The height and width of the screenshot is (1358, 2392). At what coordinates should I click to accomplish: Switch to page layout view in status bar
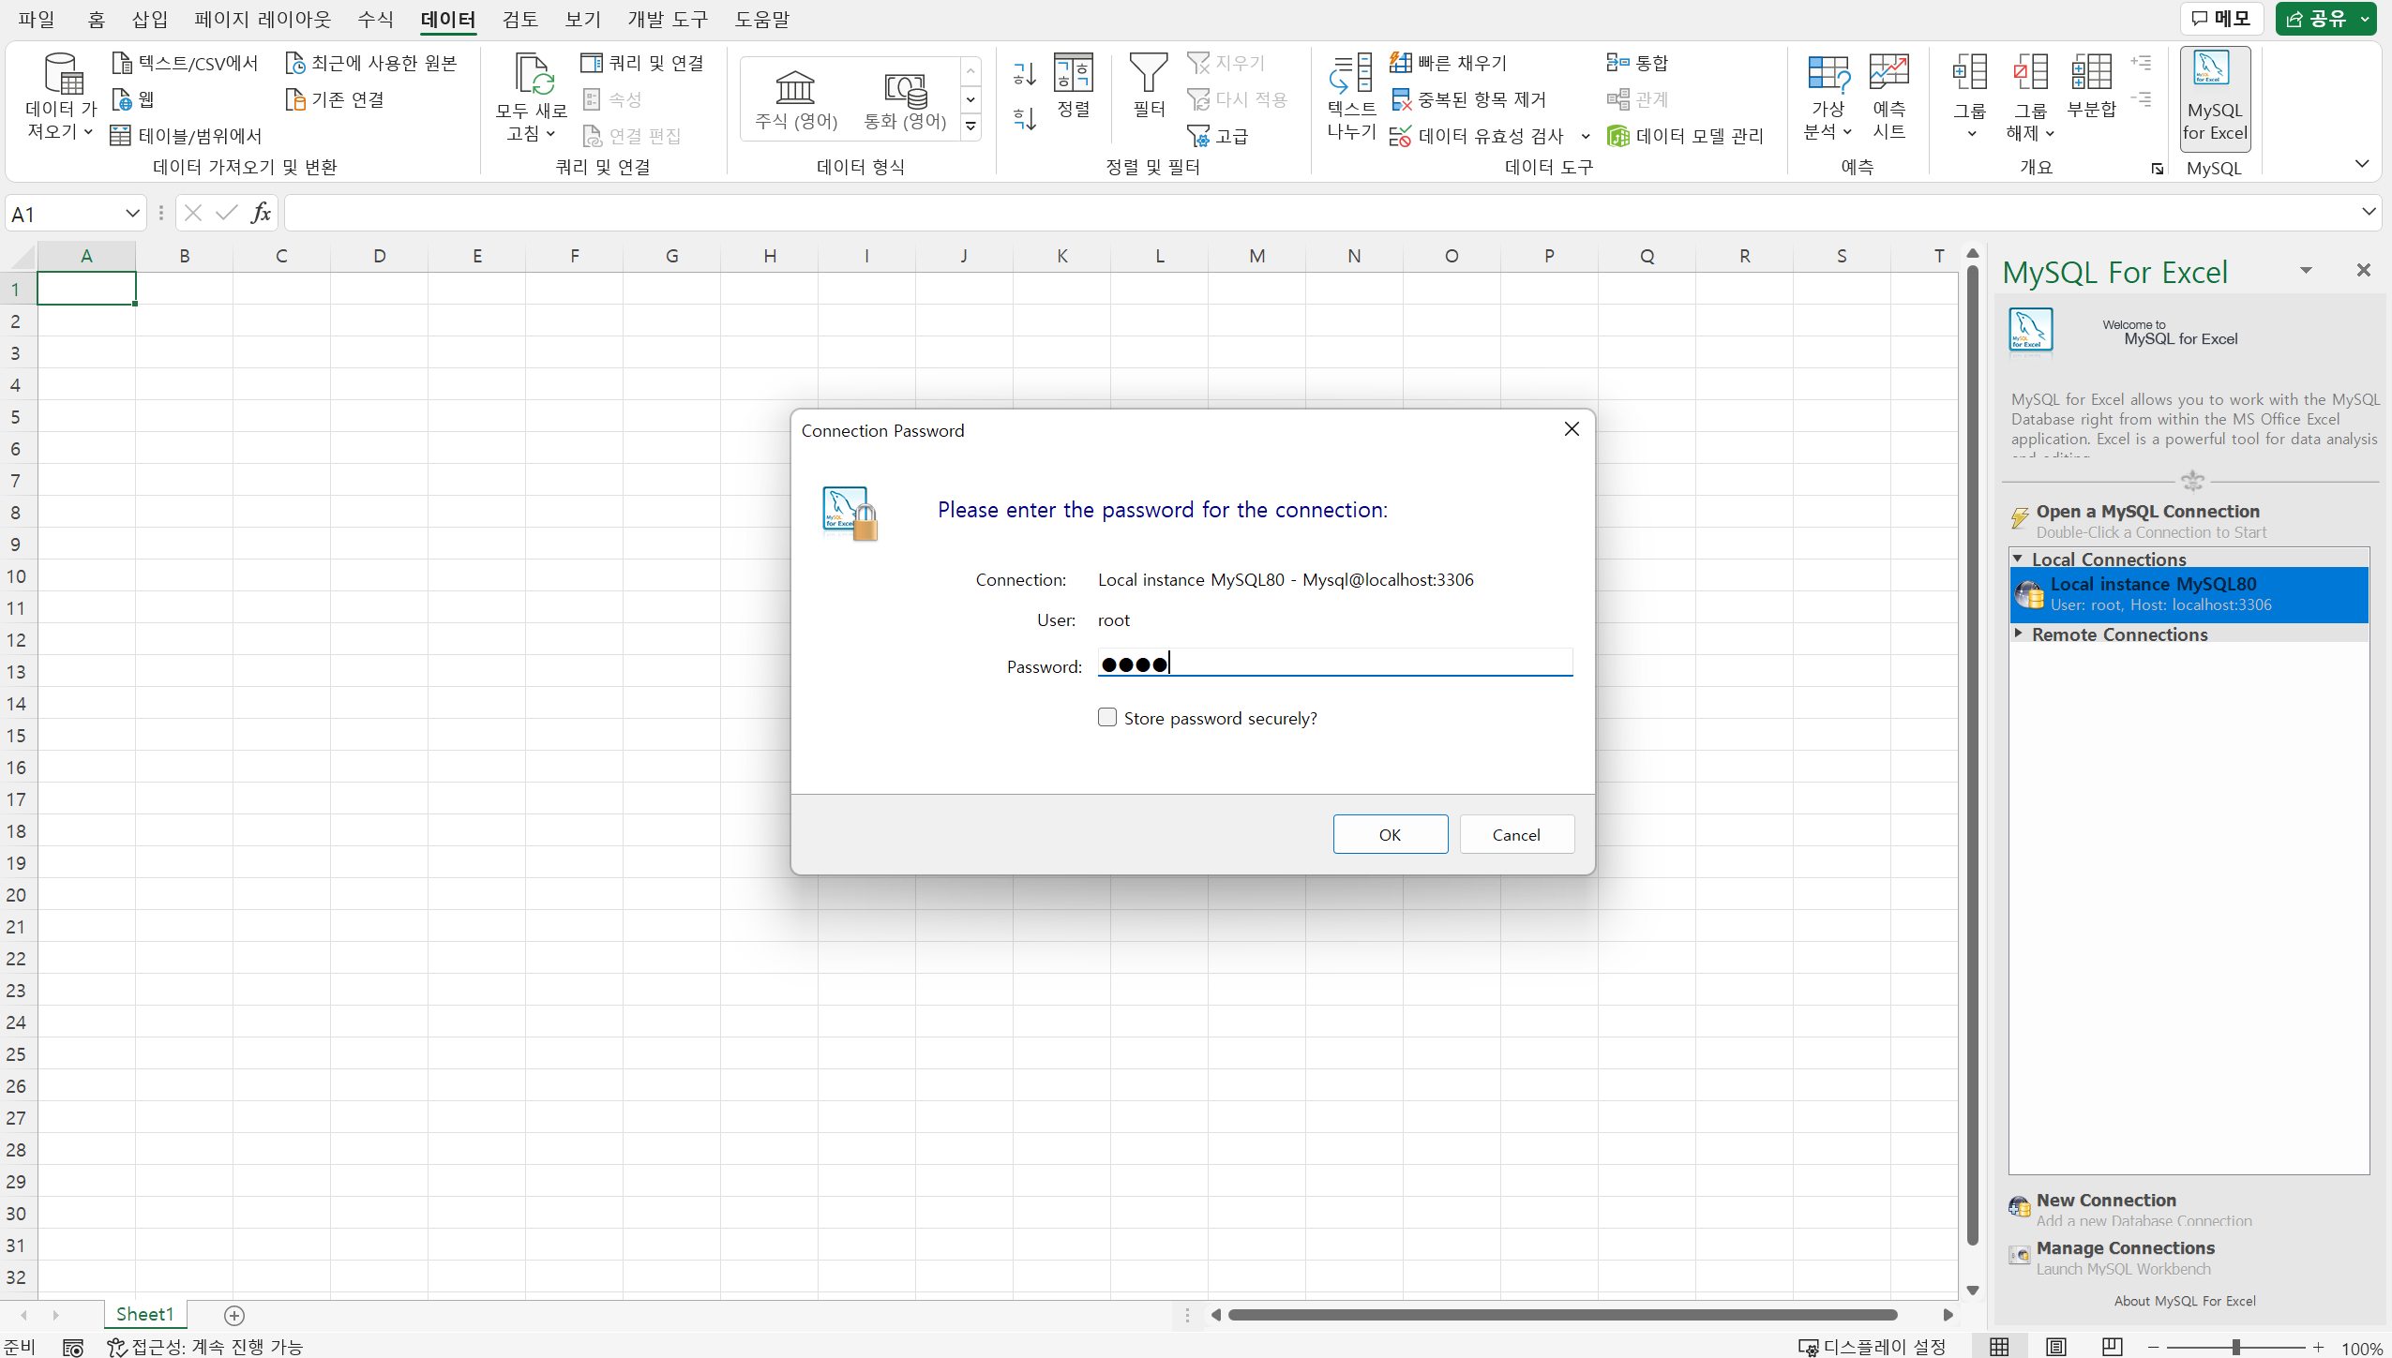coord(2055,1347)
